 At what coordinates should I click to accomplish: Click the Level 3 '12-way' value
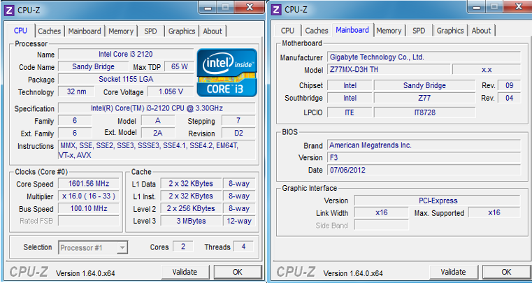click(x=239, y=221)
